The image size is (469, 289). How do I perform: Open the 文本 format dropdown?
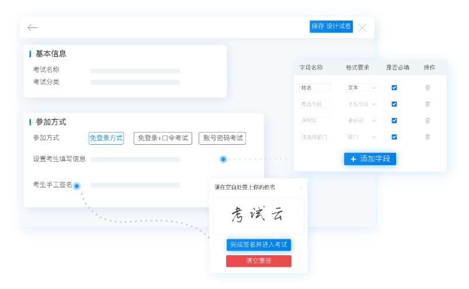point(362,88)
